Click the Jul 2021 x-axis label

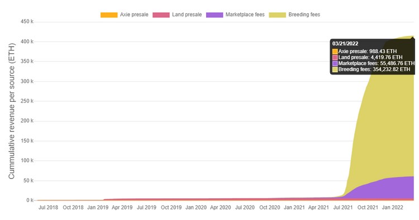pyautogui.click(x=343, y=208)
